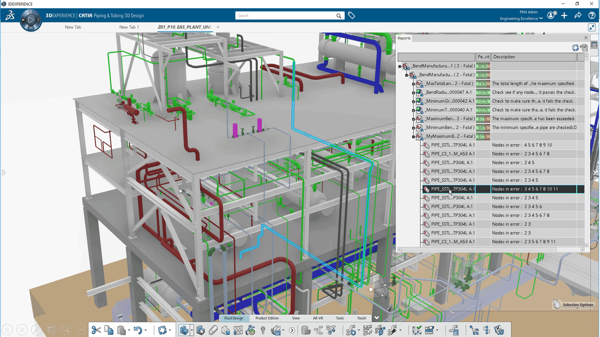Click the copy tool icon in toolbar

tap(108, 330)
